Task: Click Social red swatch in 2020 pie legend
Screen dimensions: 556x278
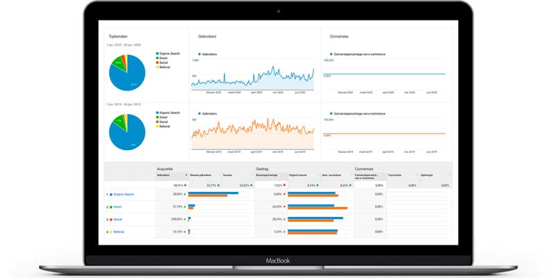Action: pos(157,63)
